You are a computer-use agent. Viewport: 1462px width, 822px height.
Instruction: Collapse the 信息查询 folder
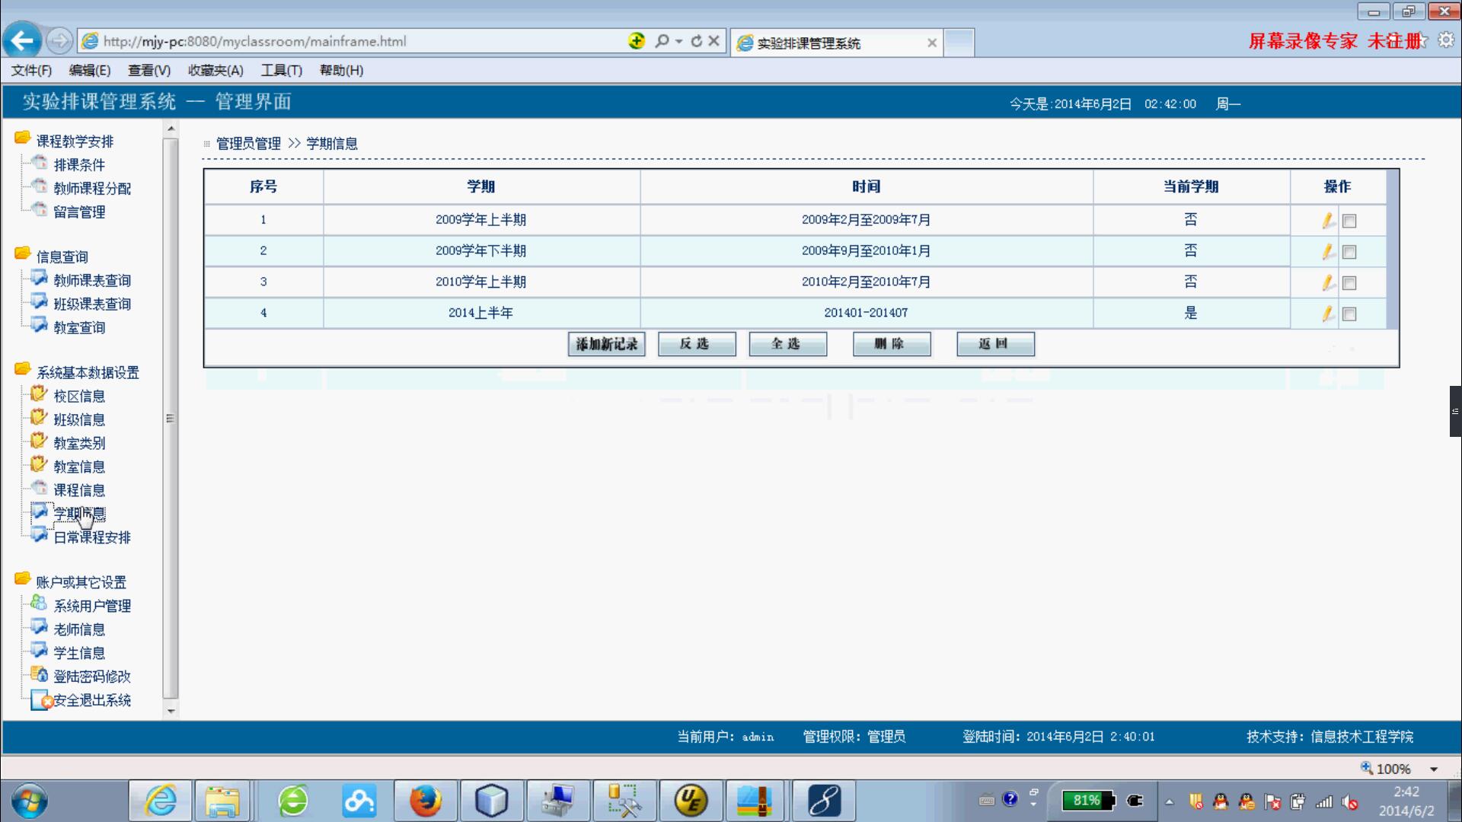tap(22, 254)
